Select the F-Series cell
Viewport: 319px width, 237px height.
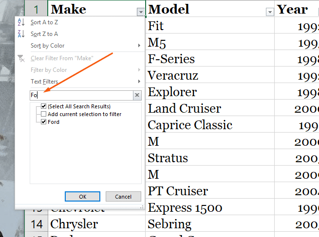[210, 58]
